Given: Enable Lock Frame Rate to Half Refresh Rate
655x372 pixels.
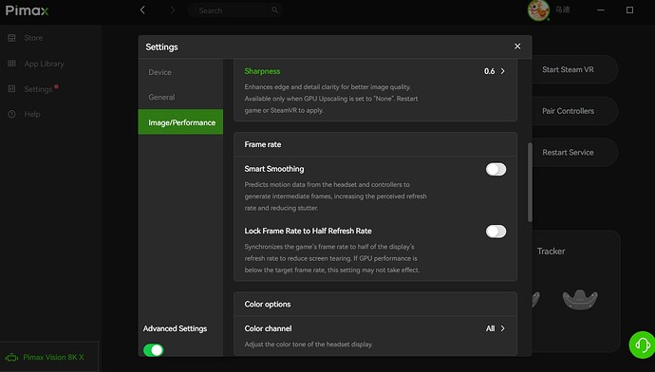Looking at the screenshot, I should (x=496, y=232).
